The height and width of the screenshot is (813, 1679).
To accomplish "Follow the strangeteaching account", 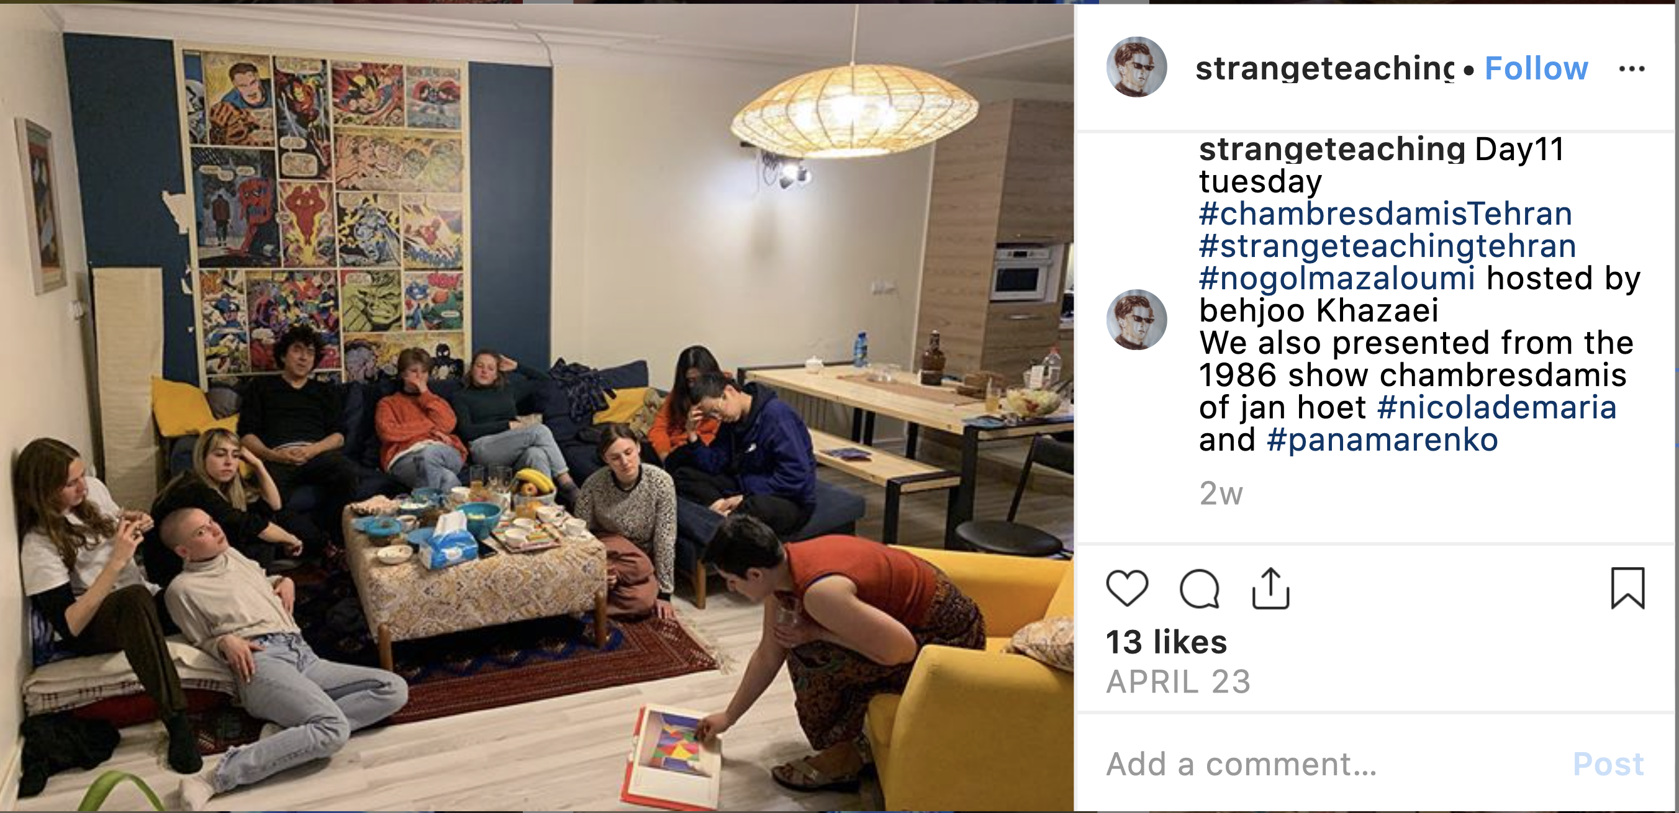I will click(1536, 68).
